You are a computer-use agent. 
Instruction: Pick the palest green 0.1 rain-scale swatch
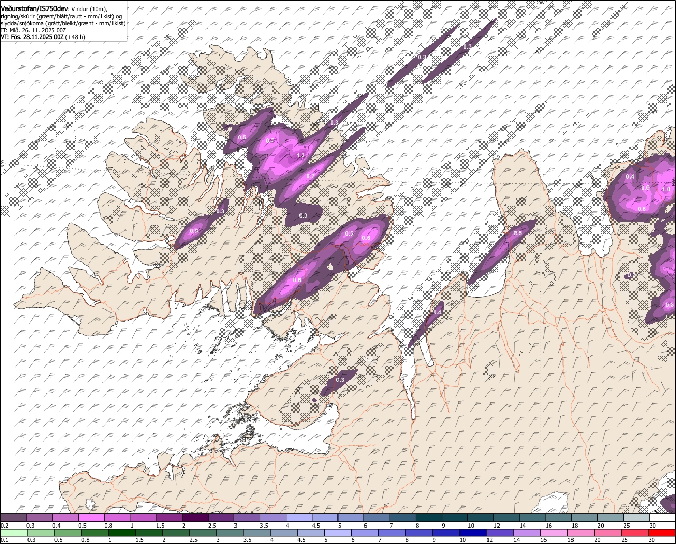tap(14, 533)
